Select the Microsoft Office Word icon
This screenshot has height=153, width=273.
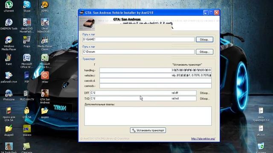[27, 61]
